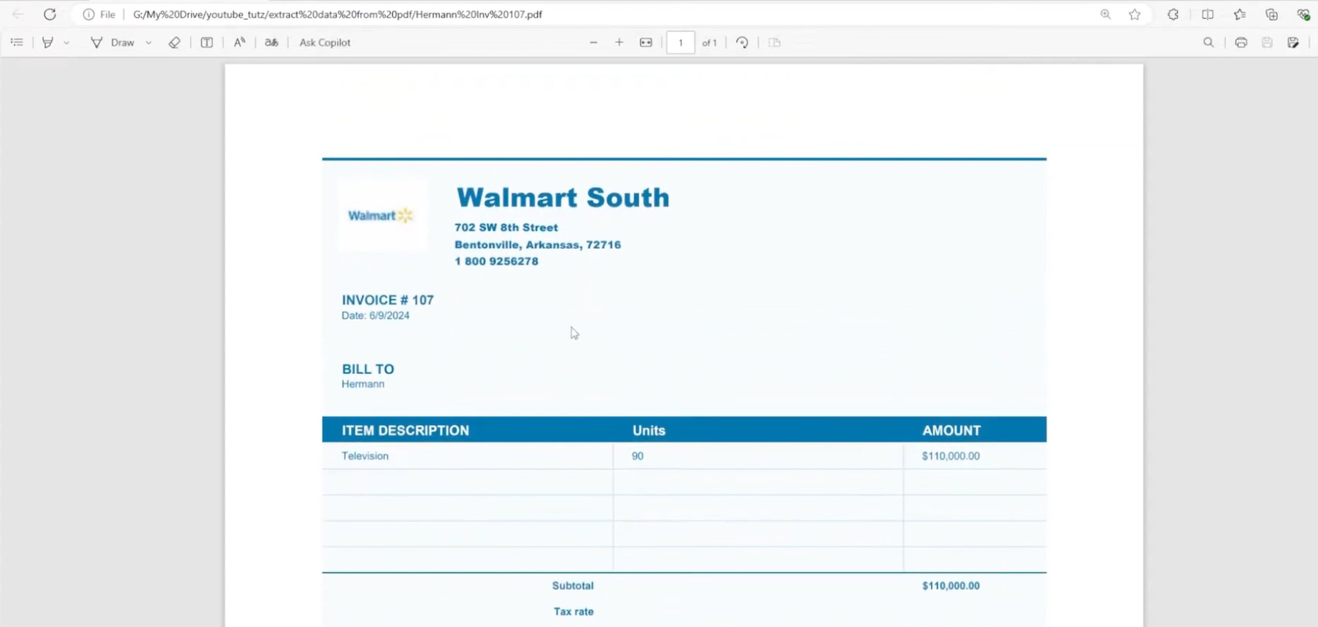Select the Erase tool
The width and height of the screenshot is (1318, 627).
tap(174, 42)
